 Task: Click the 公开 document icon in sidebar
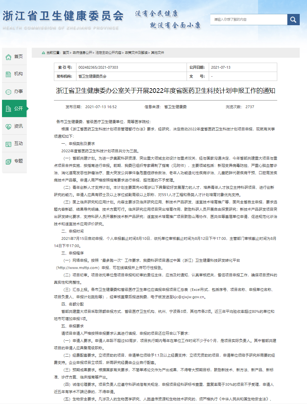(x=9, y=109)
